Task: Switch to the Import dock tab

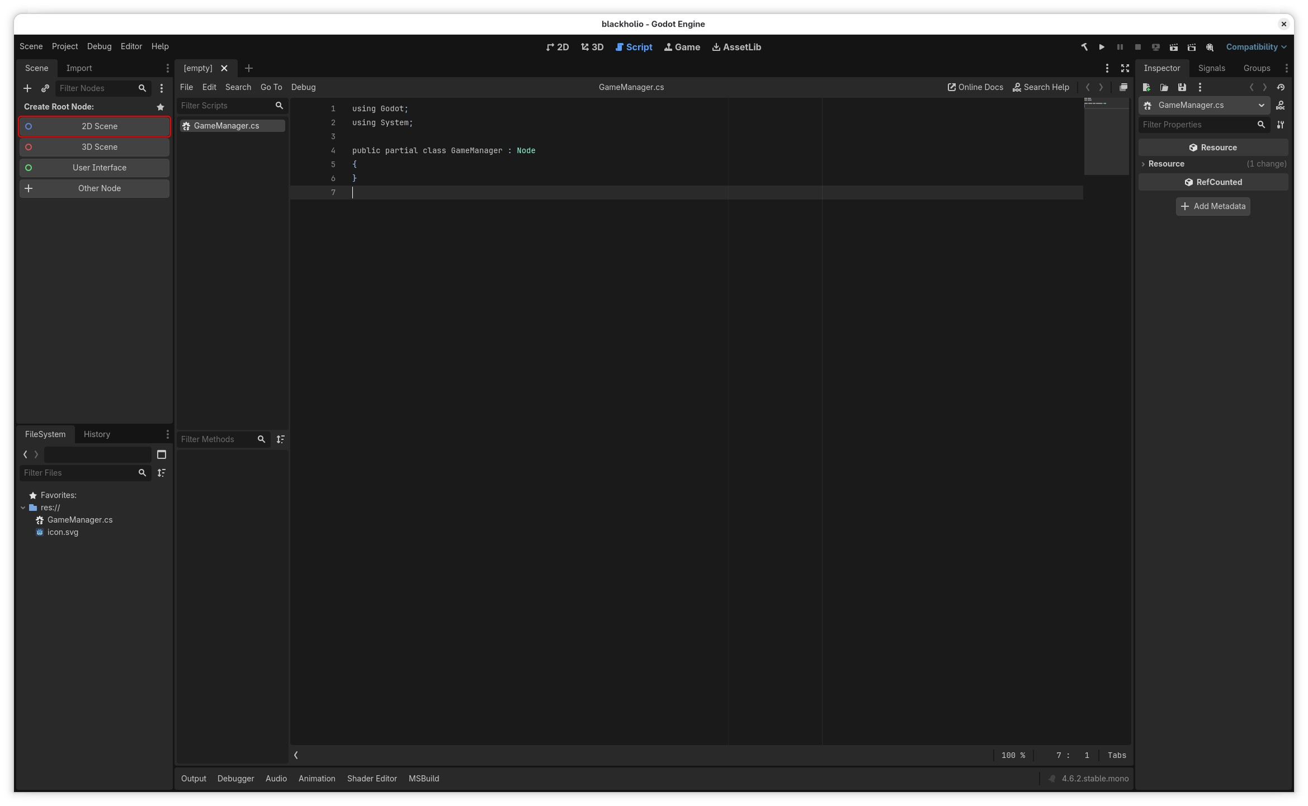Action: pyautogui.click(x=79, y=68)
